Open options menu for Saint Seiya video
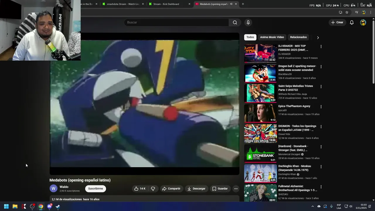This screenshot has height=211, width=375. [321, 87]
